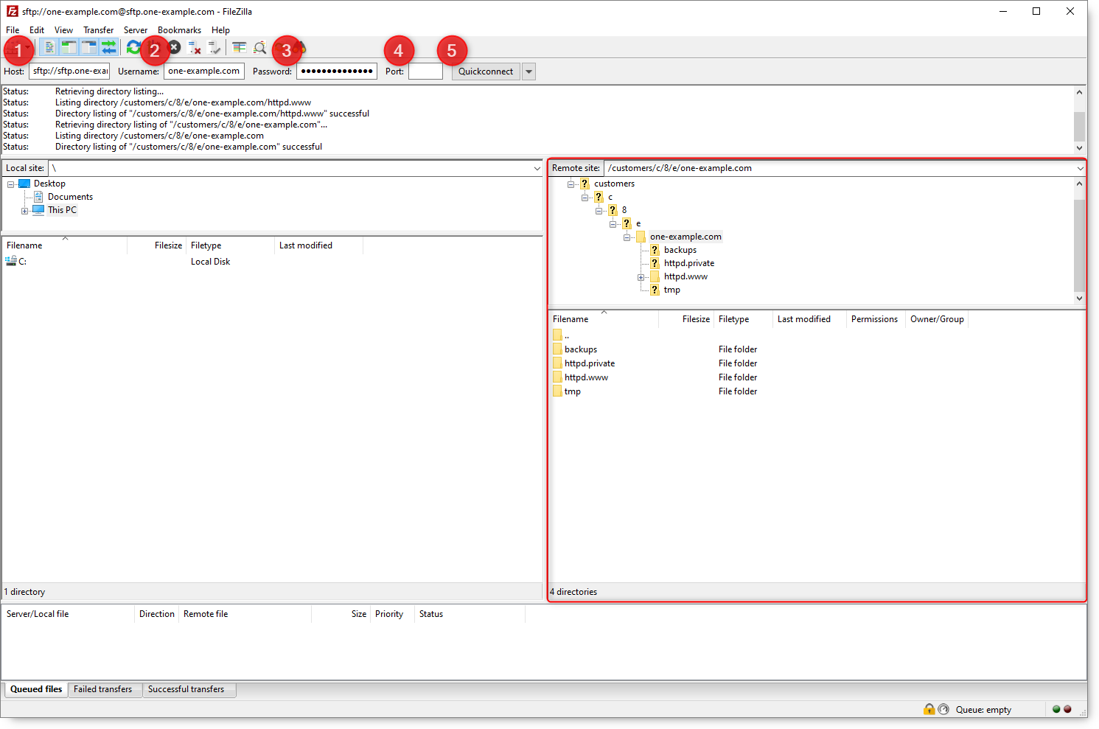Click the speed limits gauge icon

pos(943,708)
